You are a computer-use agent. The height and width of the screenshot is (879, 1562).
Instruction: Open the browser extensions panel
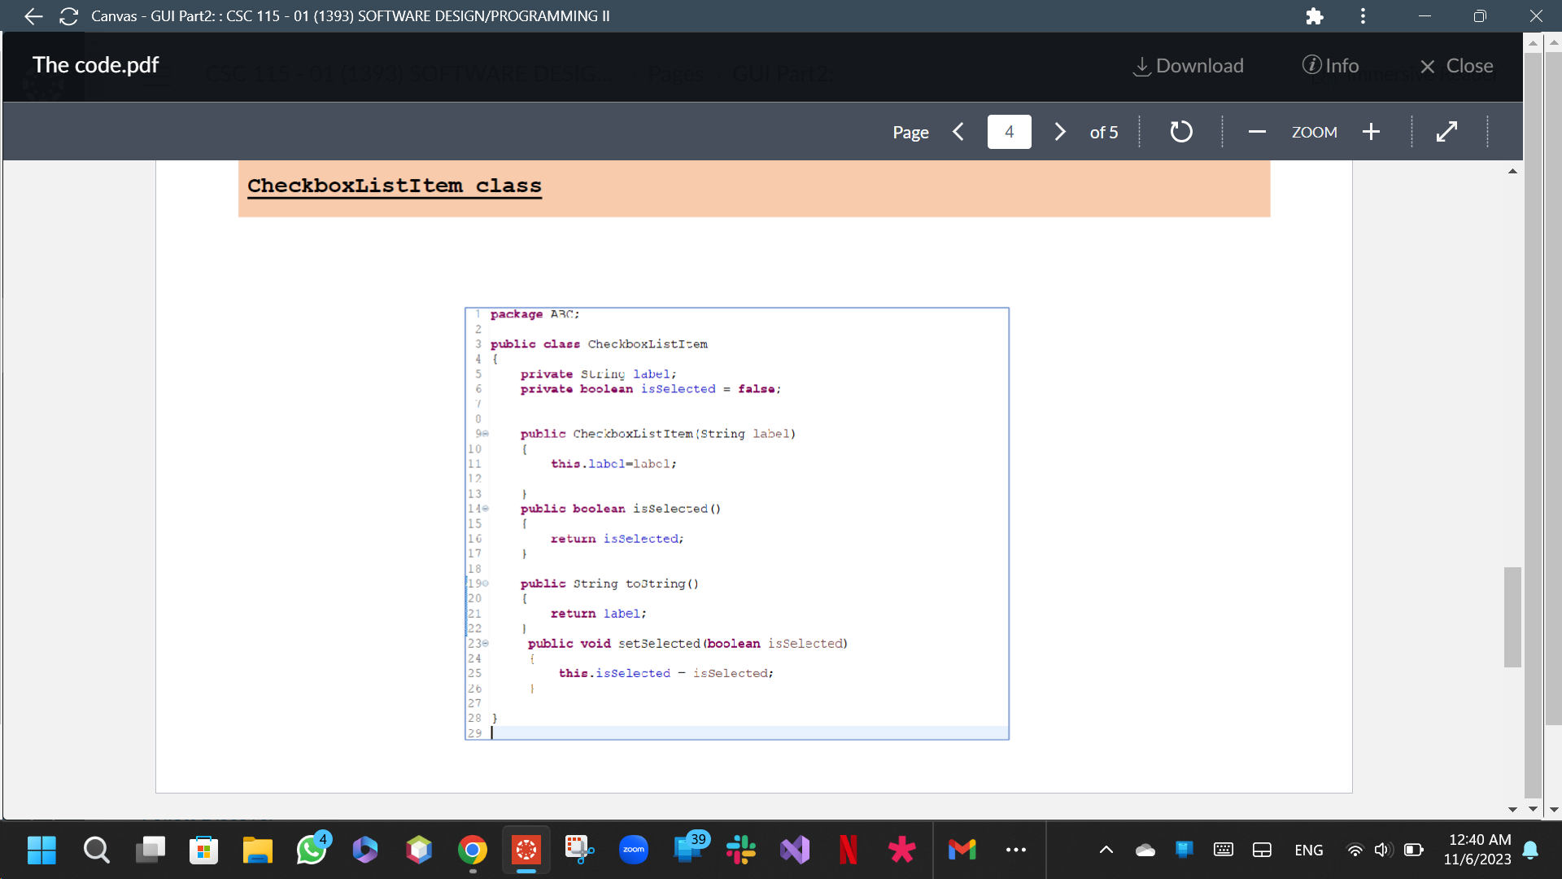point(1314,15)
